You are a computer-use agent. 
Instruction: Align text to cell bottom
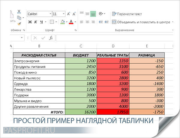click(93, 14)
